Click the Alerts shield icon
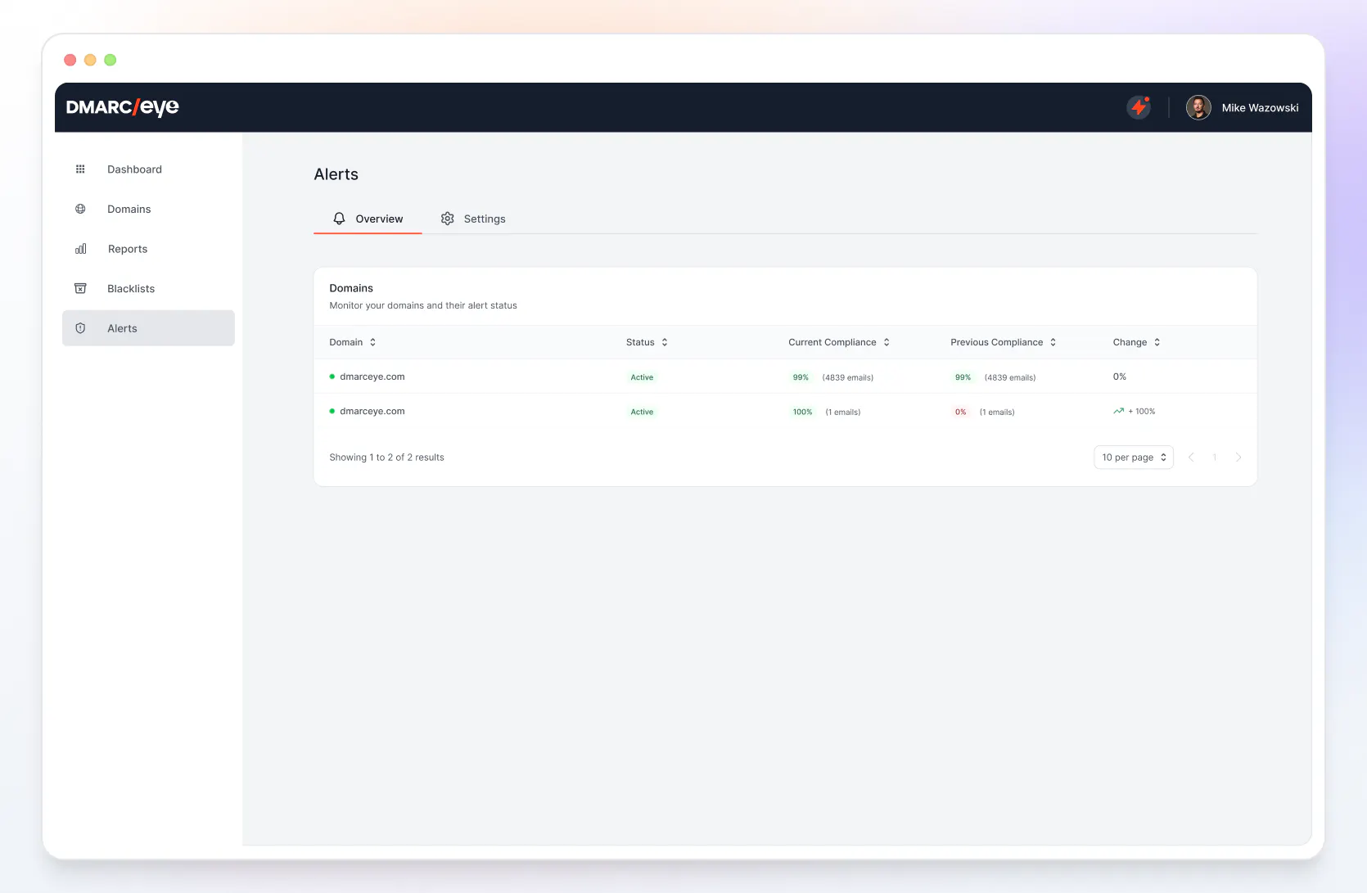 click(80, 328)
